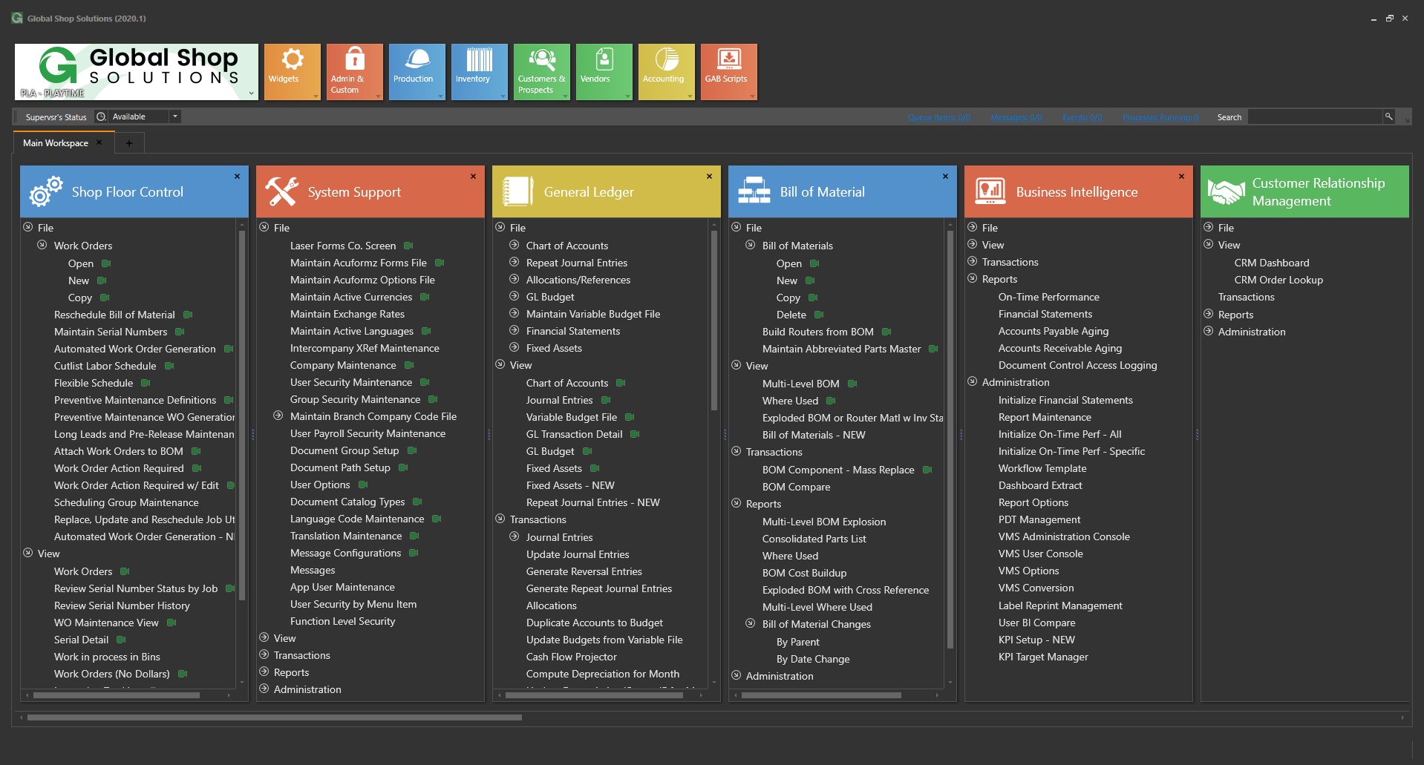Click the Customers & Prospects icon
Image resolution: width=1424 pixels, height=765 pixels.
541,71
